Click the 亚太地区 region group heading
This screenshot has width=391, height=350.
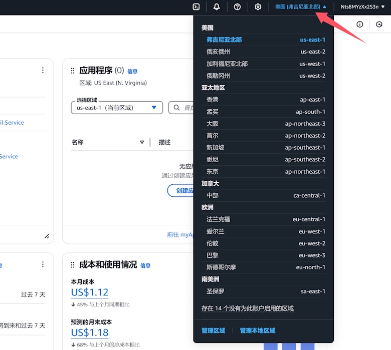(x=213, y=88)
